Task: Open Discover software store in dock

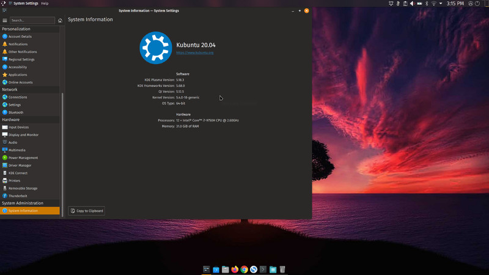Action: (216, 269)
